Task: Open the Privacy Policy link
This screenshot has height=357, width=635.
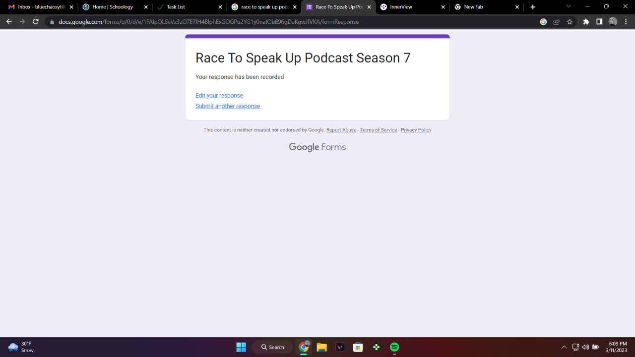Action: [x=416, y=130]
